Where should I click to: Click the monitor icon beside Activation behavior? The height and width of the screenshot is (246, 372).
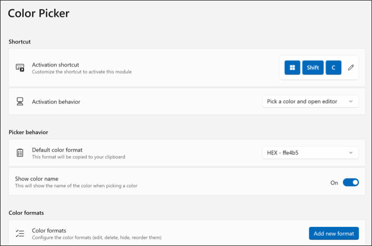[20, 101]
